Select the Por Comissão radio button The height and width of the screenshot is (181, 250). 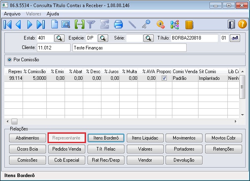[x=10, y=60]
